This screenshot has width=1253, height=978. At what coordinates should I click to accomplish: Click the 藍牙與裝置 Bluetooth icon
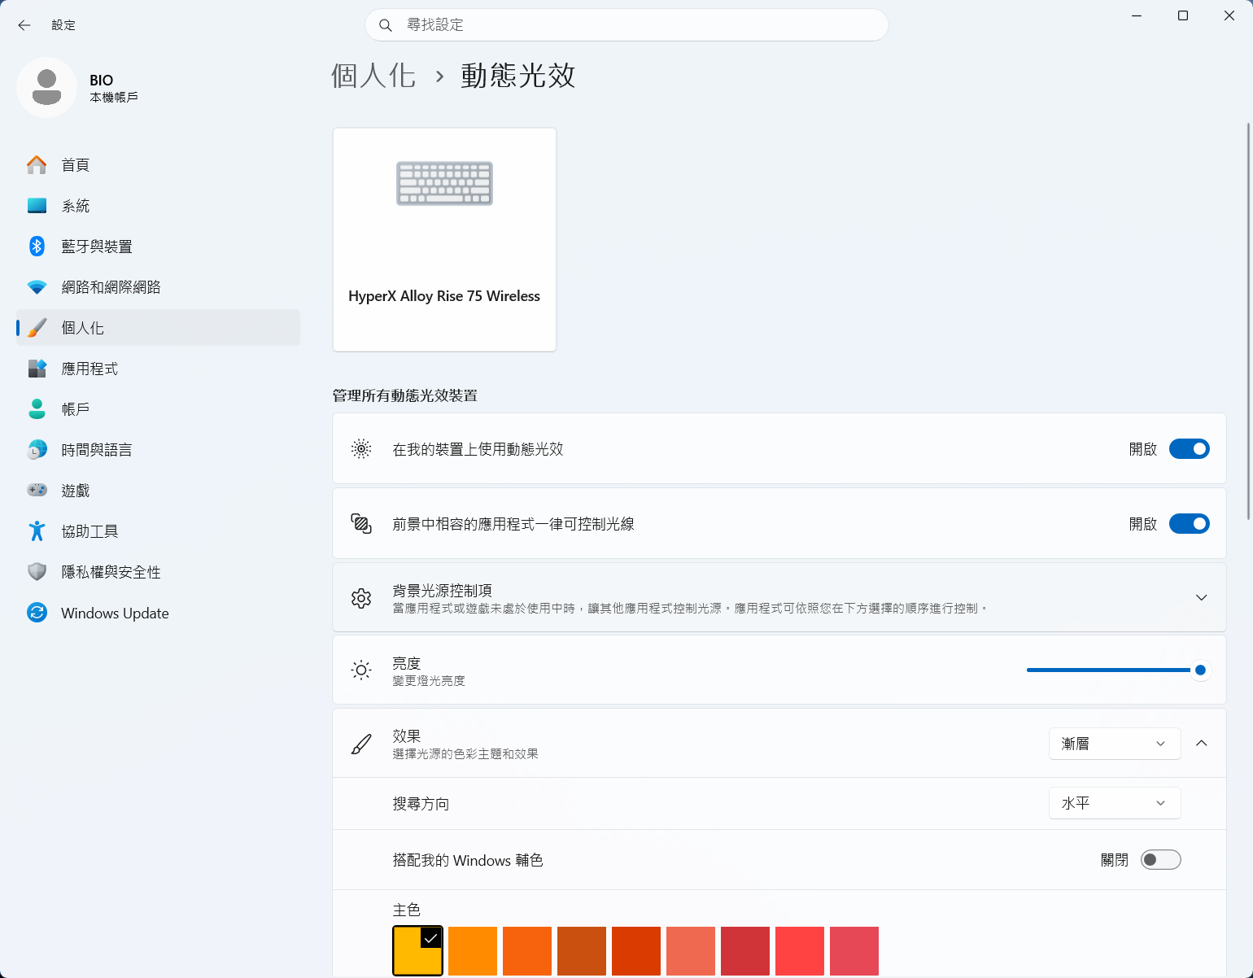tap(37, 247)
